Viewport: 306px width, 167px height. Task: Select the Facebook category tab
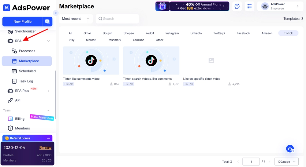pyautogui.click(x=243, y=33)
